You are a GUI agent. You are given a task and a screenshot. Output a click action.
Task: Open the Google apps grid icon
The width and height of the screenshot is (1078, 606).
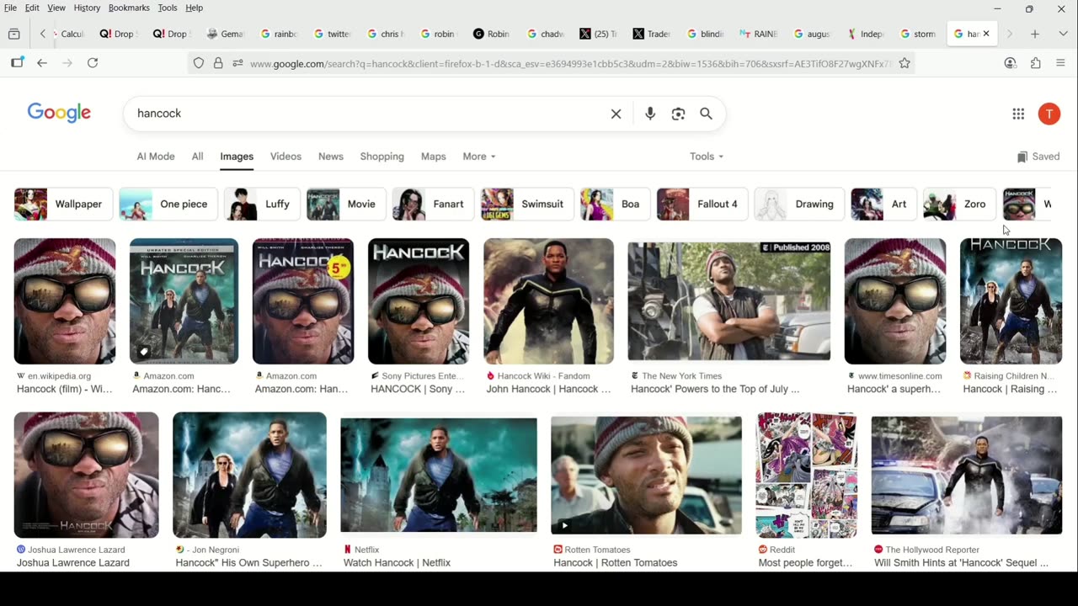1018,114
